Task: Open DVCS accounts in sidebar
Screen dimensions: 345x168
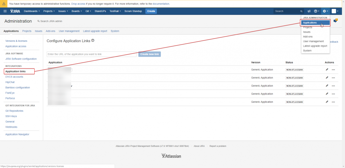Action: (x=14, y=77)
